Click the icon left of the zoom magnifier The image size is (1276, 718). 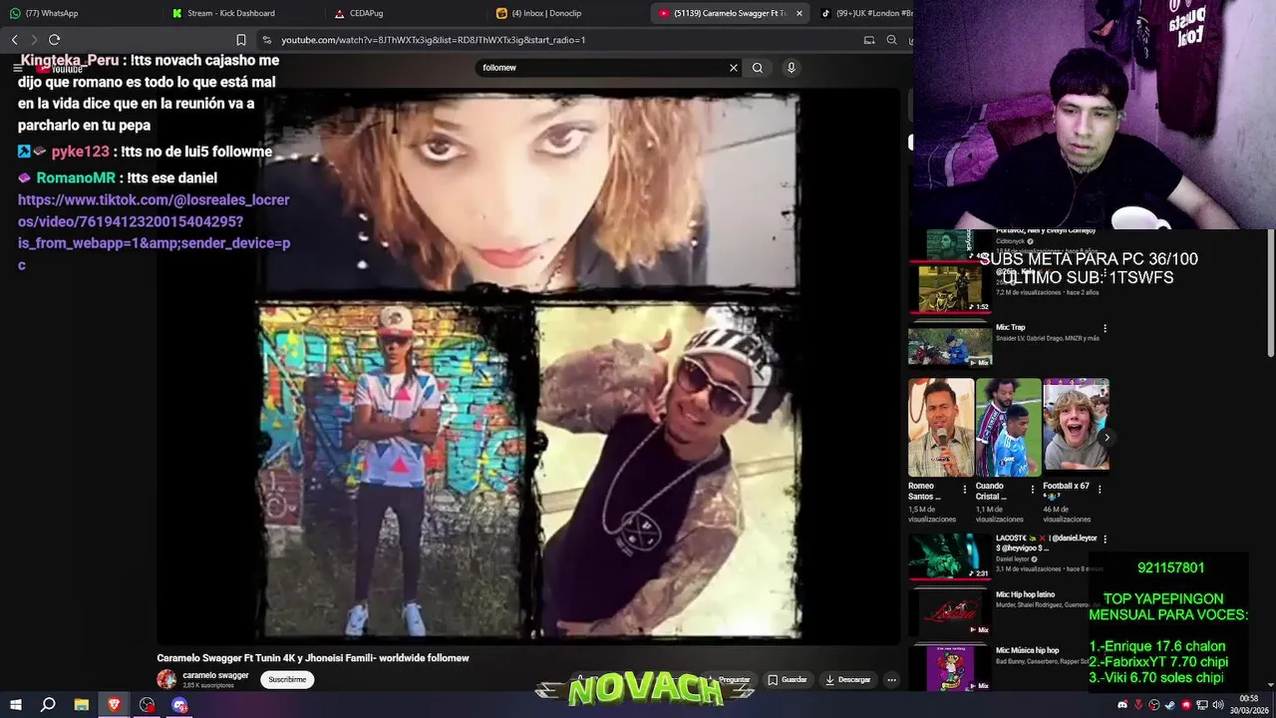(869, 40)
